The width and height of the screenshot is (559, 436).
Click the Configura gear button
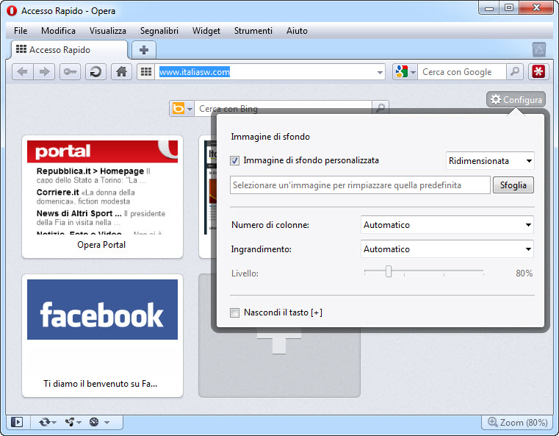click(516, 100)
